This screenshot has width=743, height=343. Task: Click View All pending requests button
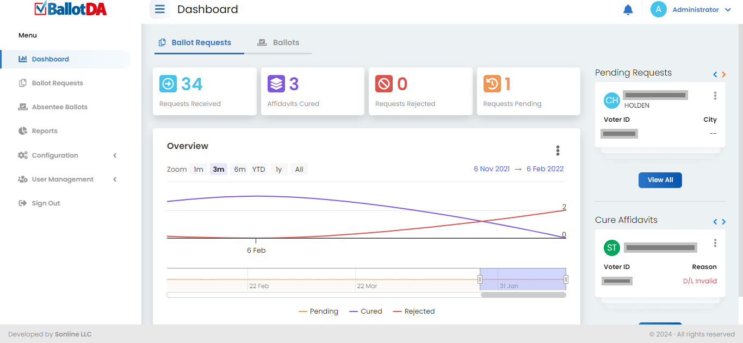[x=660, y=180]
